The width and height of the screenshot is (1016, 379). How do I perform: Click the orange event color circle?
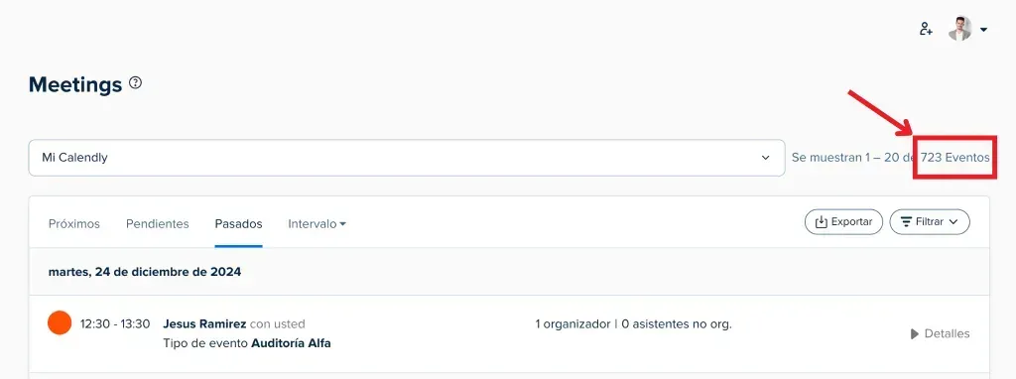tap(60, 322)
